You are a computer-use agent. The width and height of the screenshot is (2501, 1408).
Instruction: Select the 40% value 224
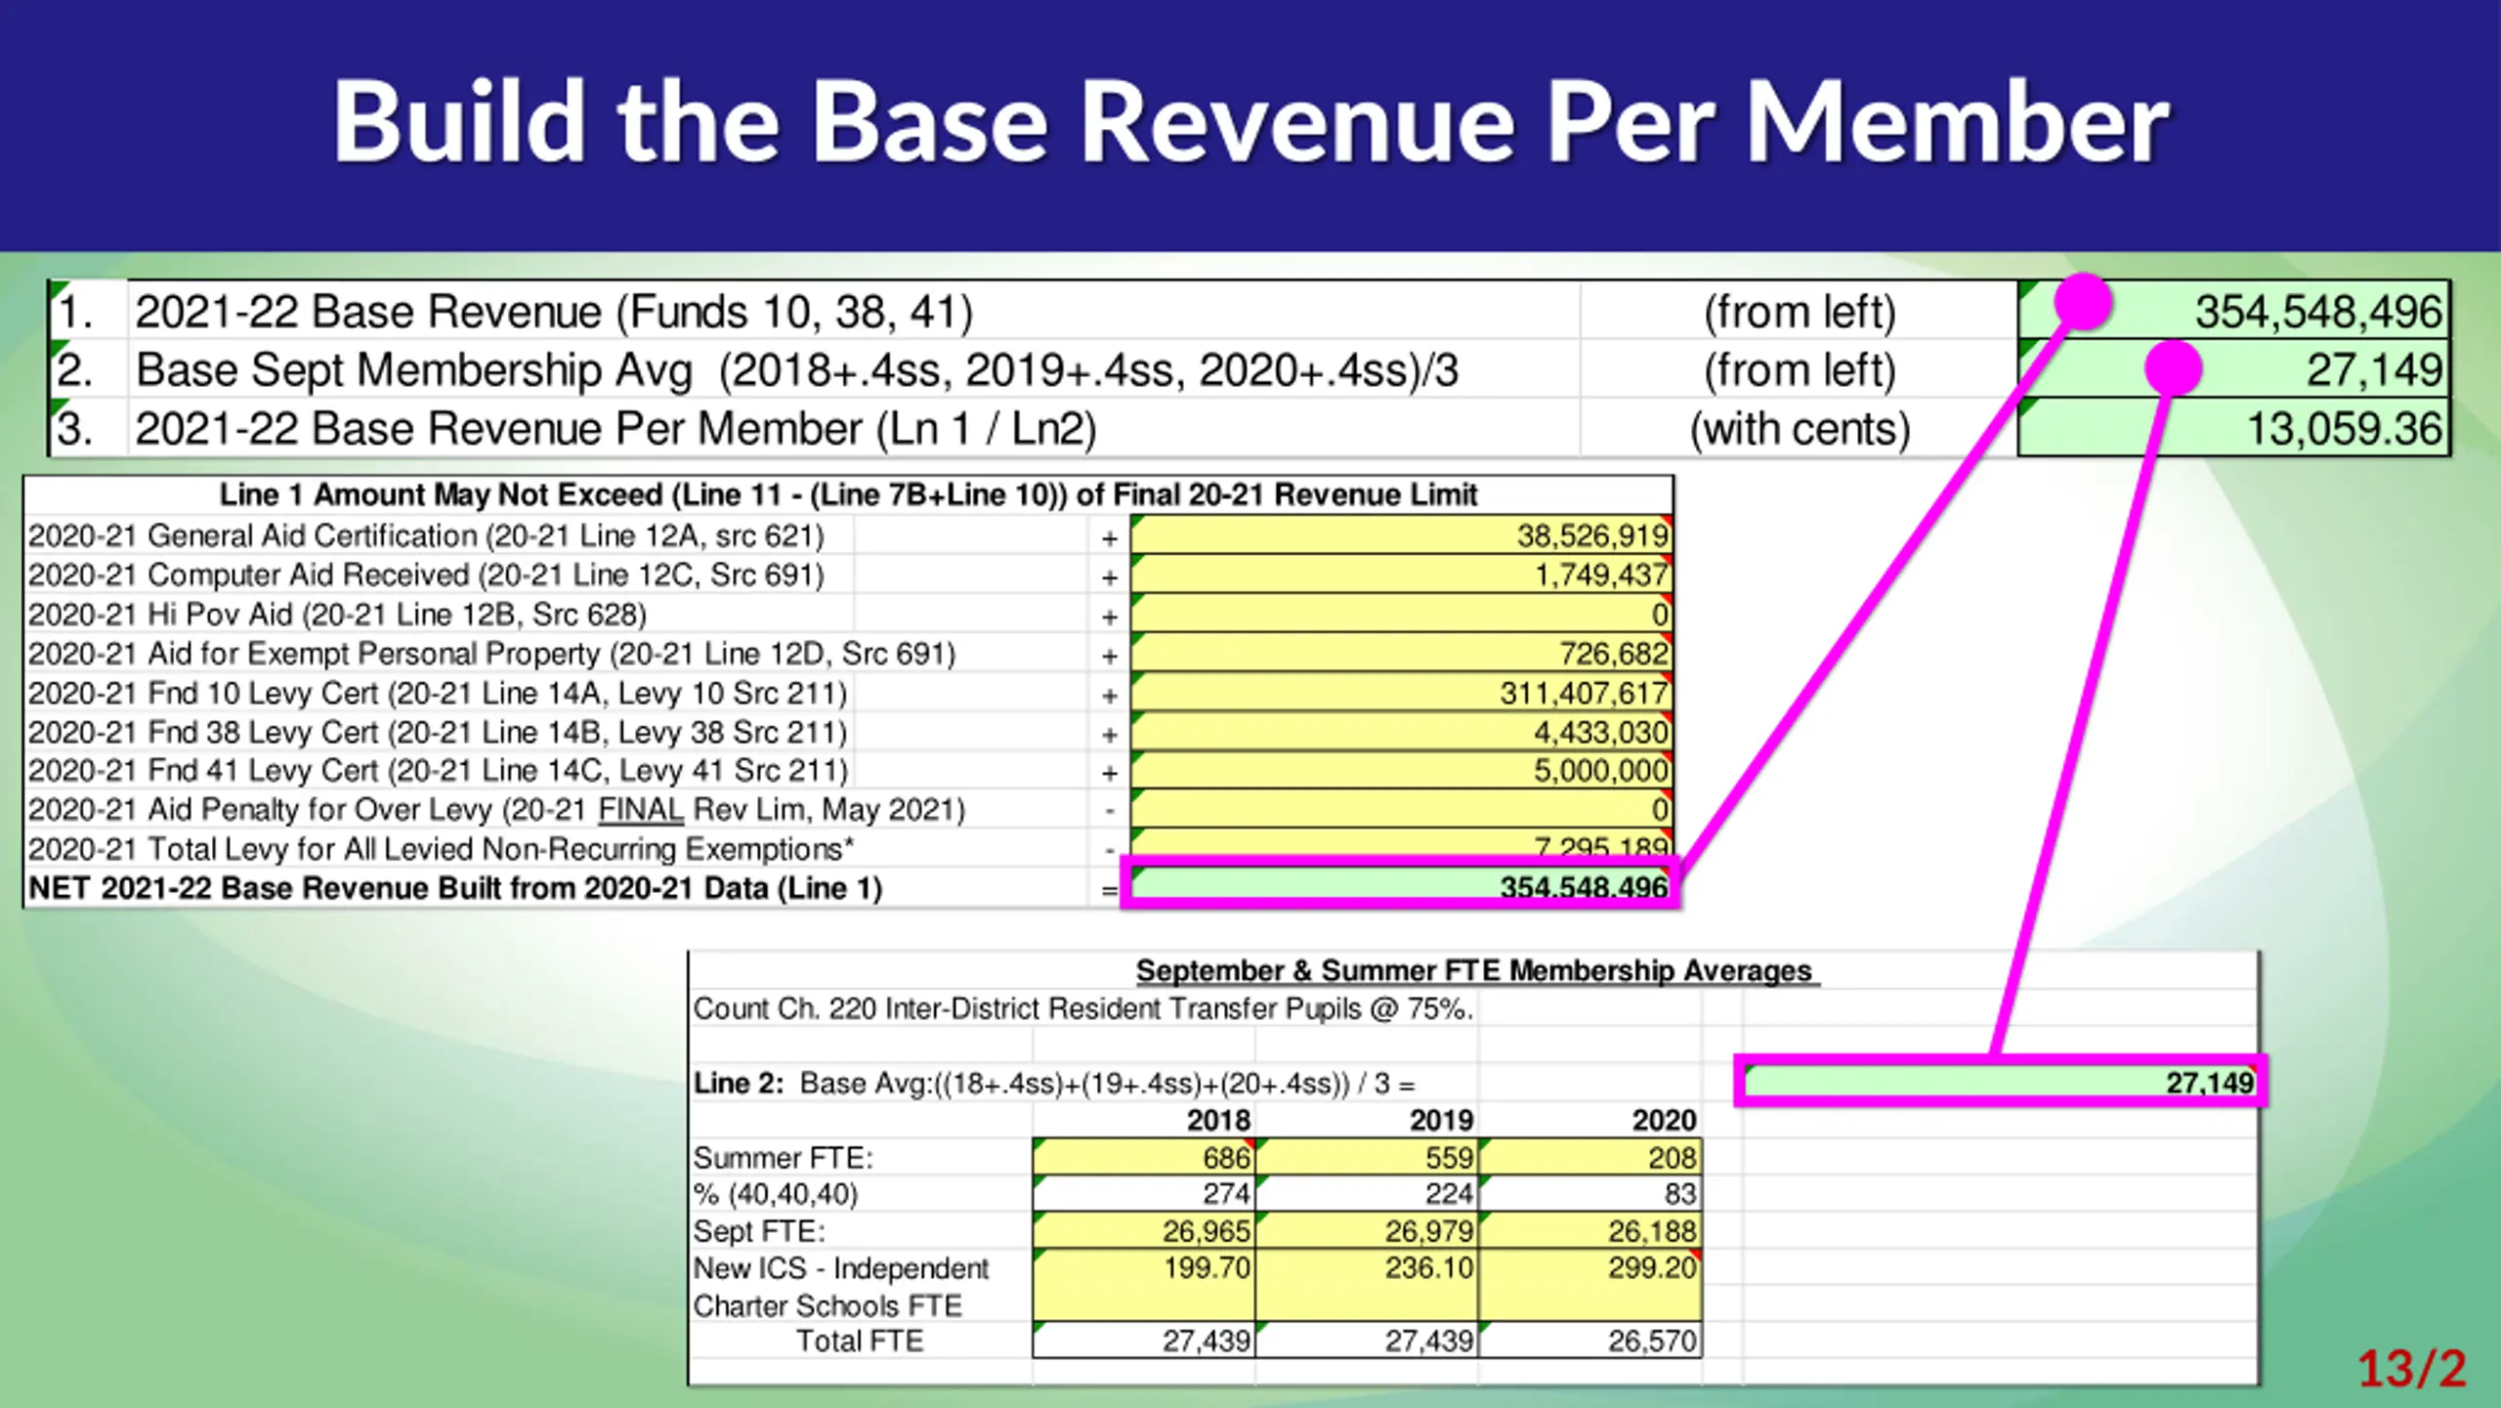click(1449, 1194)
